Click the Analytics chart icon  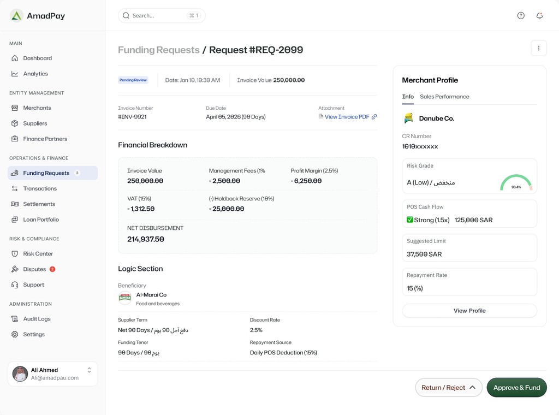tap(15, 74)
